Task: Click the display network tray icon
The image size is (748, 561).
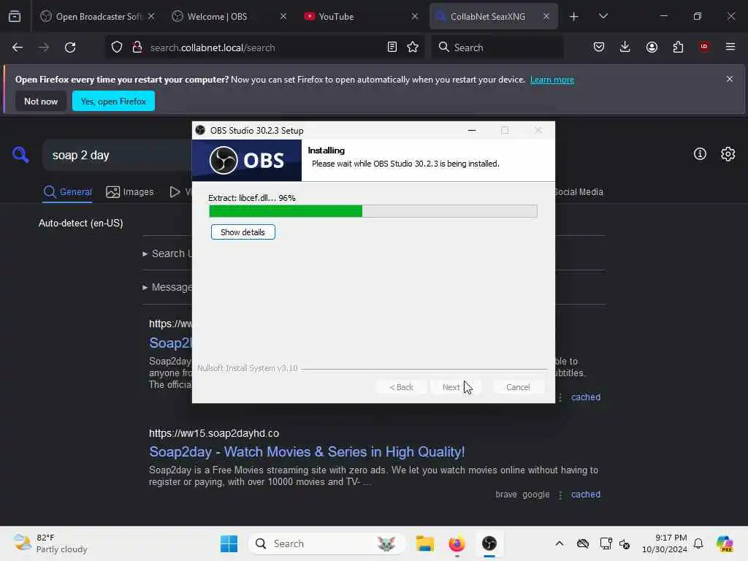Action: point(606,543)
